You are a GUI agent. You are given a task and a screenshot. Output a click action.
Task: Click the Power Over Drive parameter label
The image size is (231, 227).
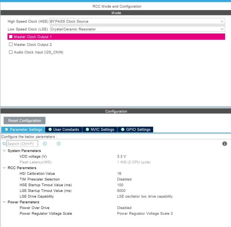(34, 208)
